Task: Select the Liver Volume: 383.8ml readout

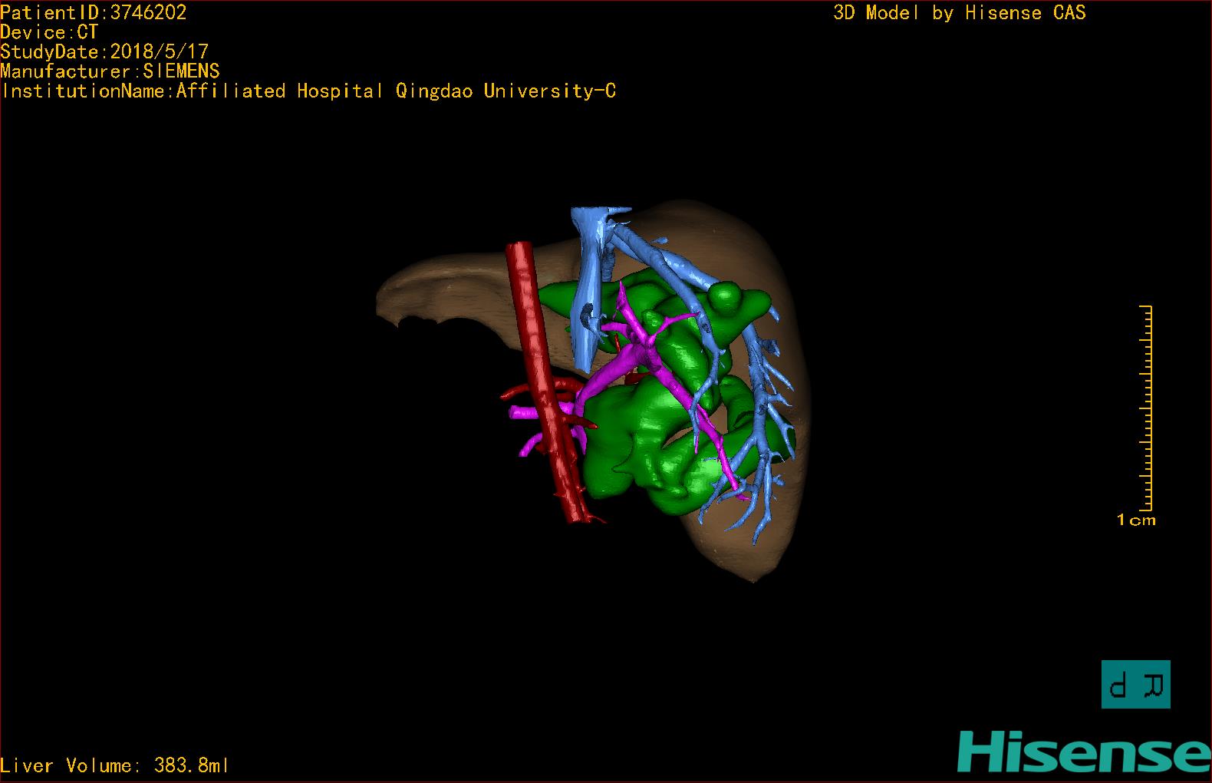Action: 114,765
